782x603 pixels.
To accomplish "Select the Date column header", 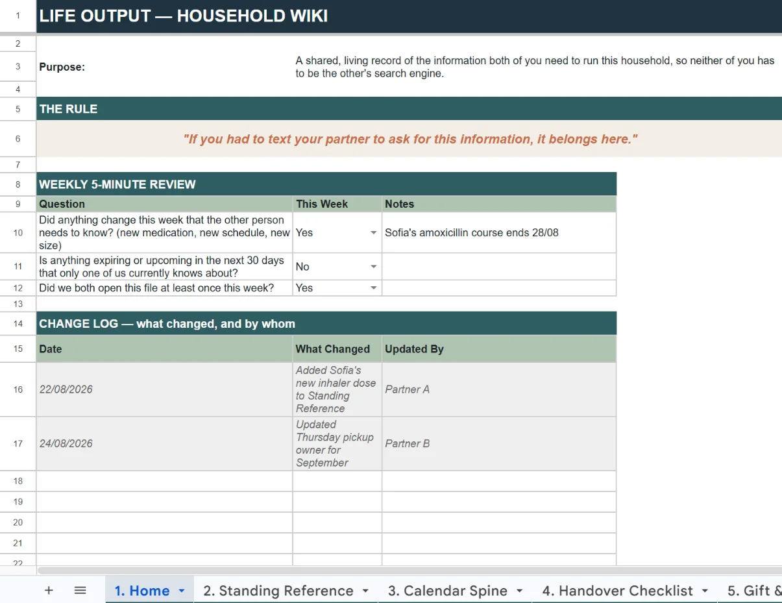I will pyautogui.click(x=164, y=349).
